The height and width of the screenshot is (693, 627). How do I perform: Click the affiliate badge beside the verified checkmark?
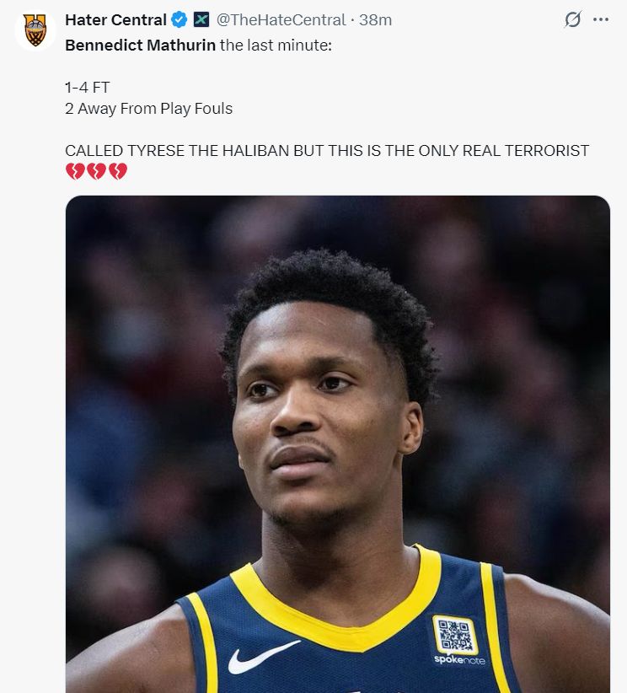pos(201,20)
